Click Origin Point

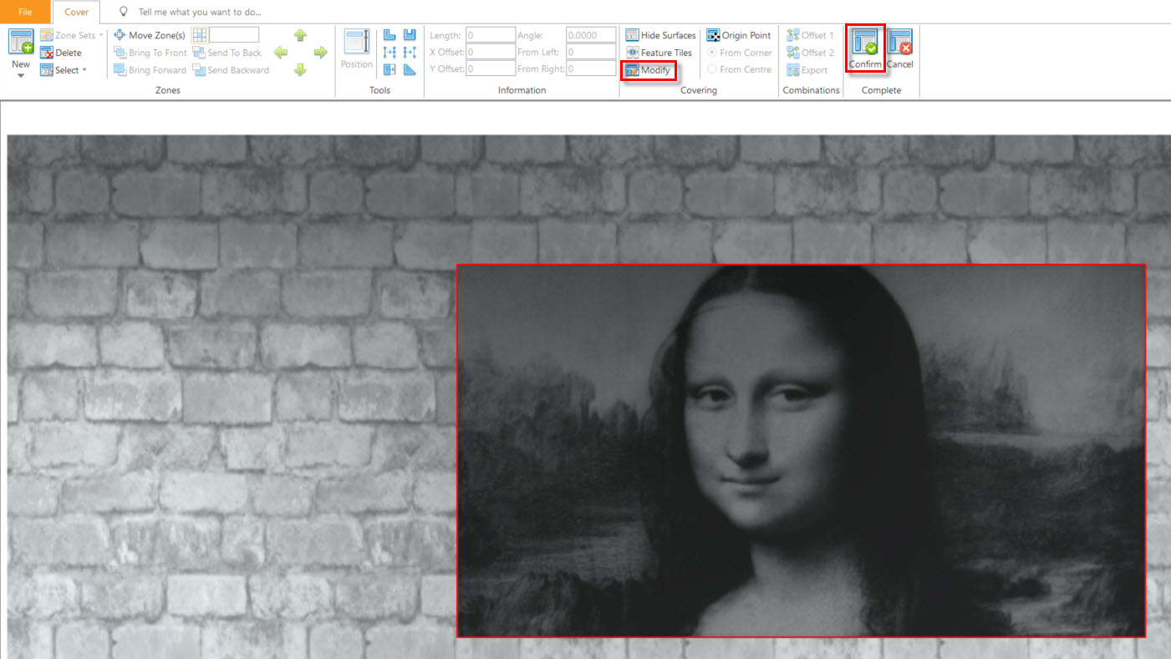[739, 35]
